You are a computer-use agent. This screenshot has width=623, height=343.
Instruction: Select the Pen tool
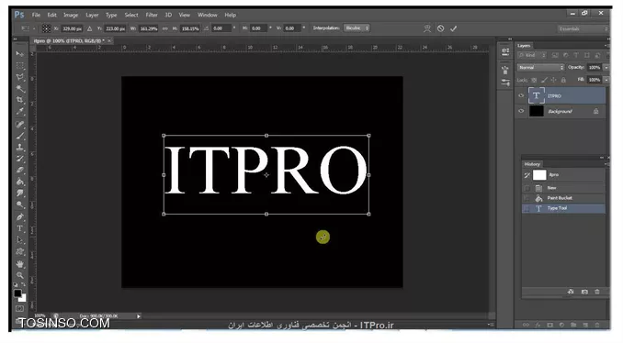click(x=20, y=217)
